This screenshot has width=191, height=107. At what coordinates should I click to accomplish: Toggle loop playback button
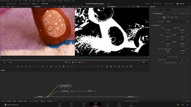point(83,62)
